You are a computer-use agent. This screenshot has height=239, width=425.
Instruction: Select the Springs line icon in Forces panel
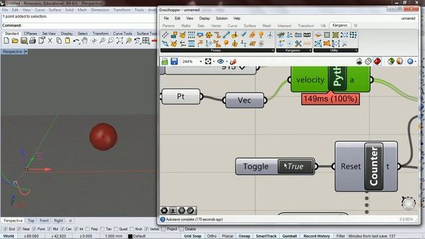pos(165,35)
